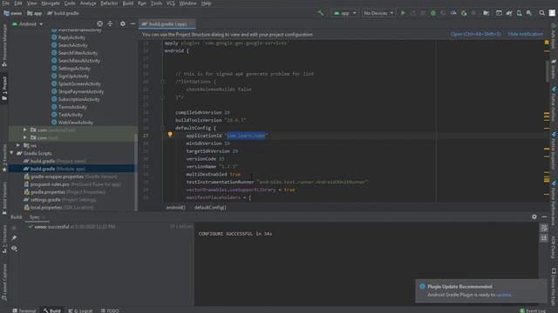Select SplashScreenActivity in project tree

click(79, 83)
